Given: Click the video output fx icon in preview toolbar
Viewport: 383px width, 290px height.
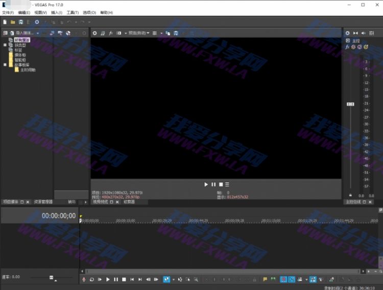Looking at the screenshot, I should pyautogui.click(x=111, y=33).
